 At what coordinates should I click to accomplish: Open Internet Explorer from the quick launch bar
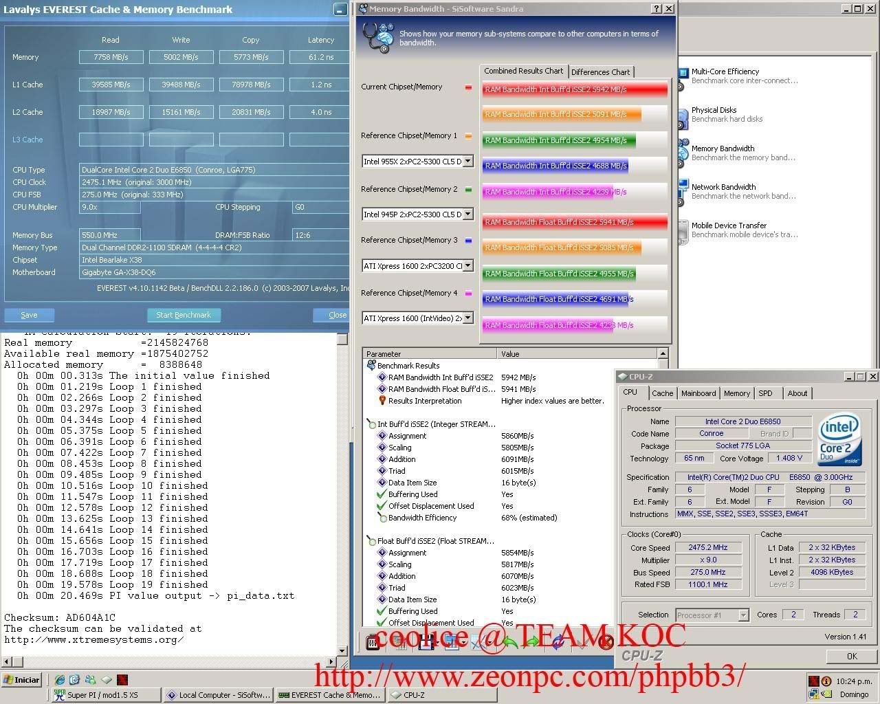60,679
